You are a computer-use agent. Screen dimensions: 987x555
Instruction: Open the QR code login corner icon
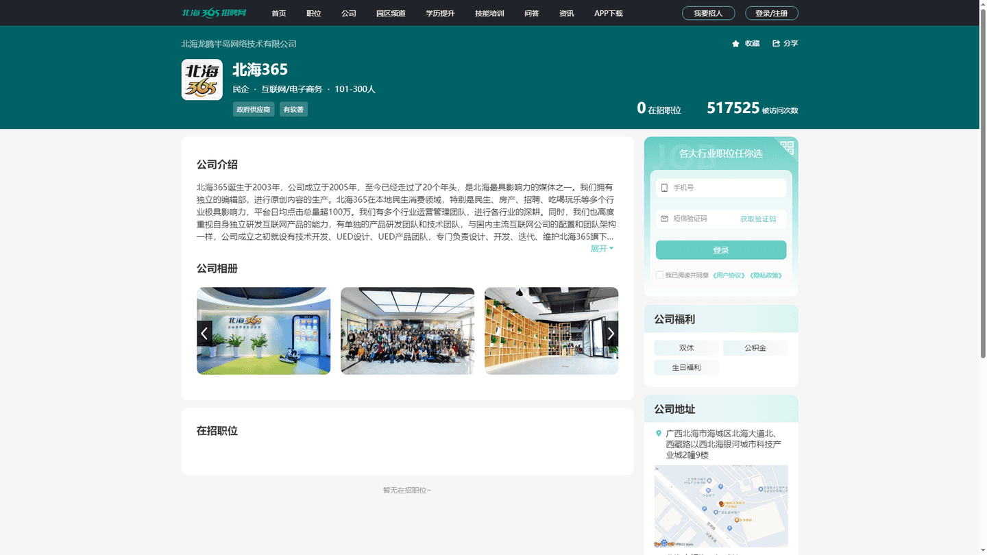(x=786, y=147)
